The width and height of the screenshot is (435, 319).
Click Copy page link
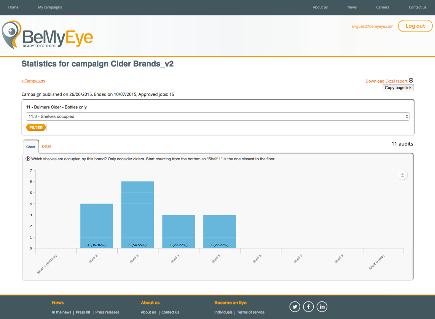coord(398,88)
